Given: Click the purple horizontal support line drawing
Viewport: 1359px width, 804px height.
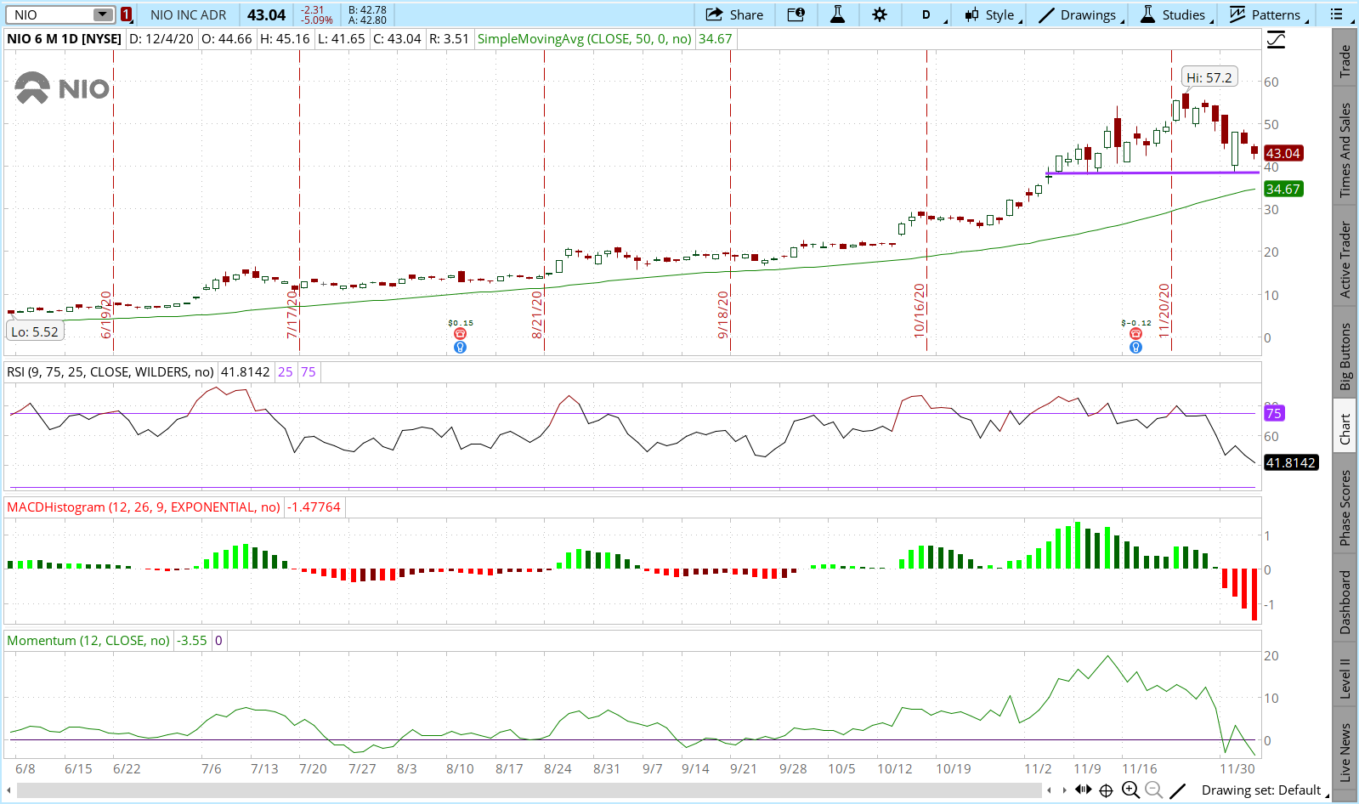Looking at the screenshot, I should tap(1147, 173).
